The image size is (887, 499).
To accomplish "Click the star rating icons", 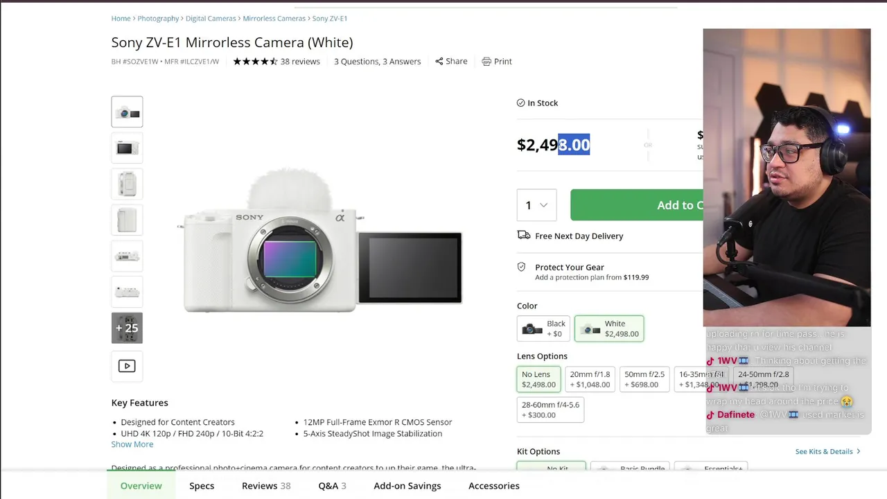I will (255, 62).
